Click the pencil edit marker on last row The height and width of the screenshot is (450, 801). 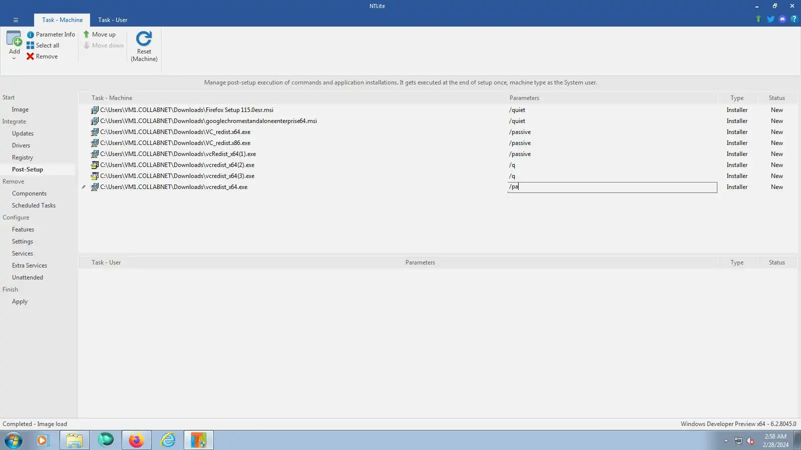(84, 187)
